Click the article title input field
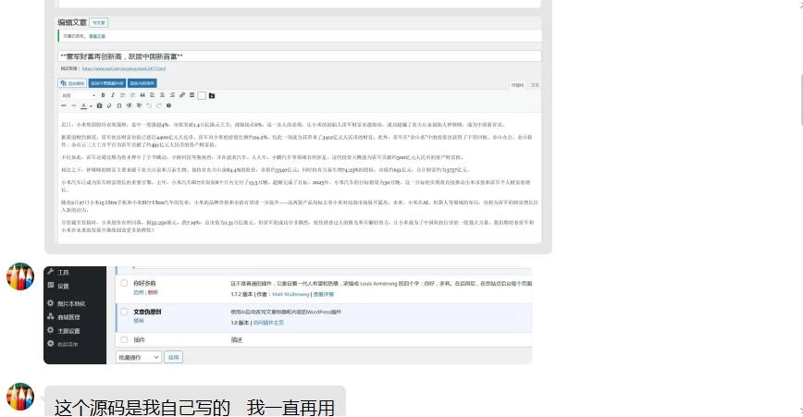Image resolution: width=803 pixels, height=417 pixels. click(x=300, y=56)
